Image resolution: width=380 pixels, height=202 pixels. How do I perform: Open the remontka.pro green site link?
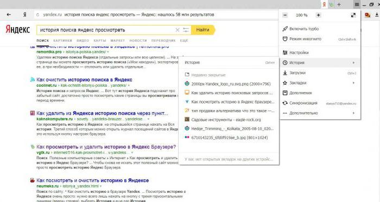pos(49,51)
